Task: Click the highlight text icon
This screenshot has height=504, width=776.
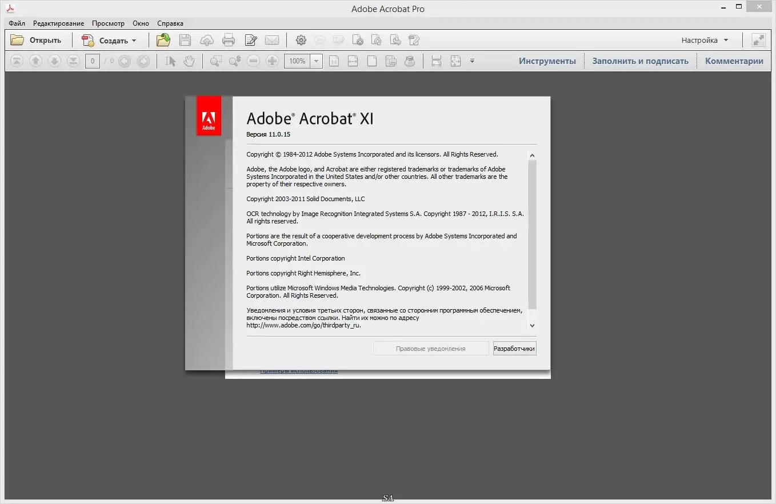Action: pyautogui.click(x=339, y=40)
